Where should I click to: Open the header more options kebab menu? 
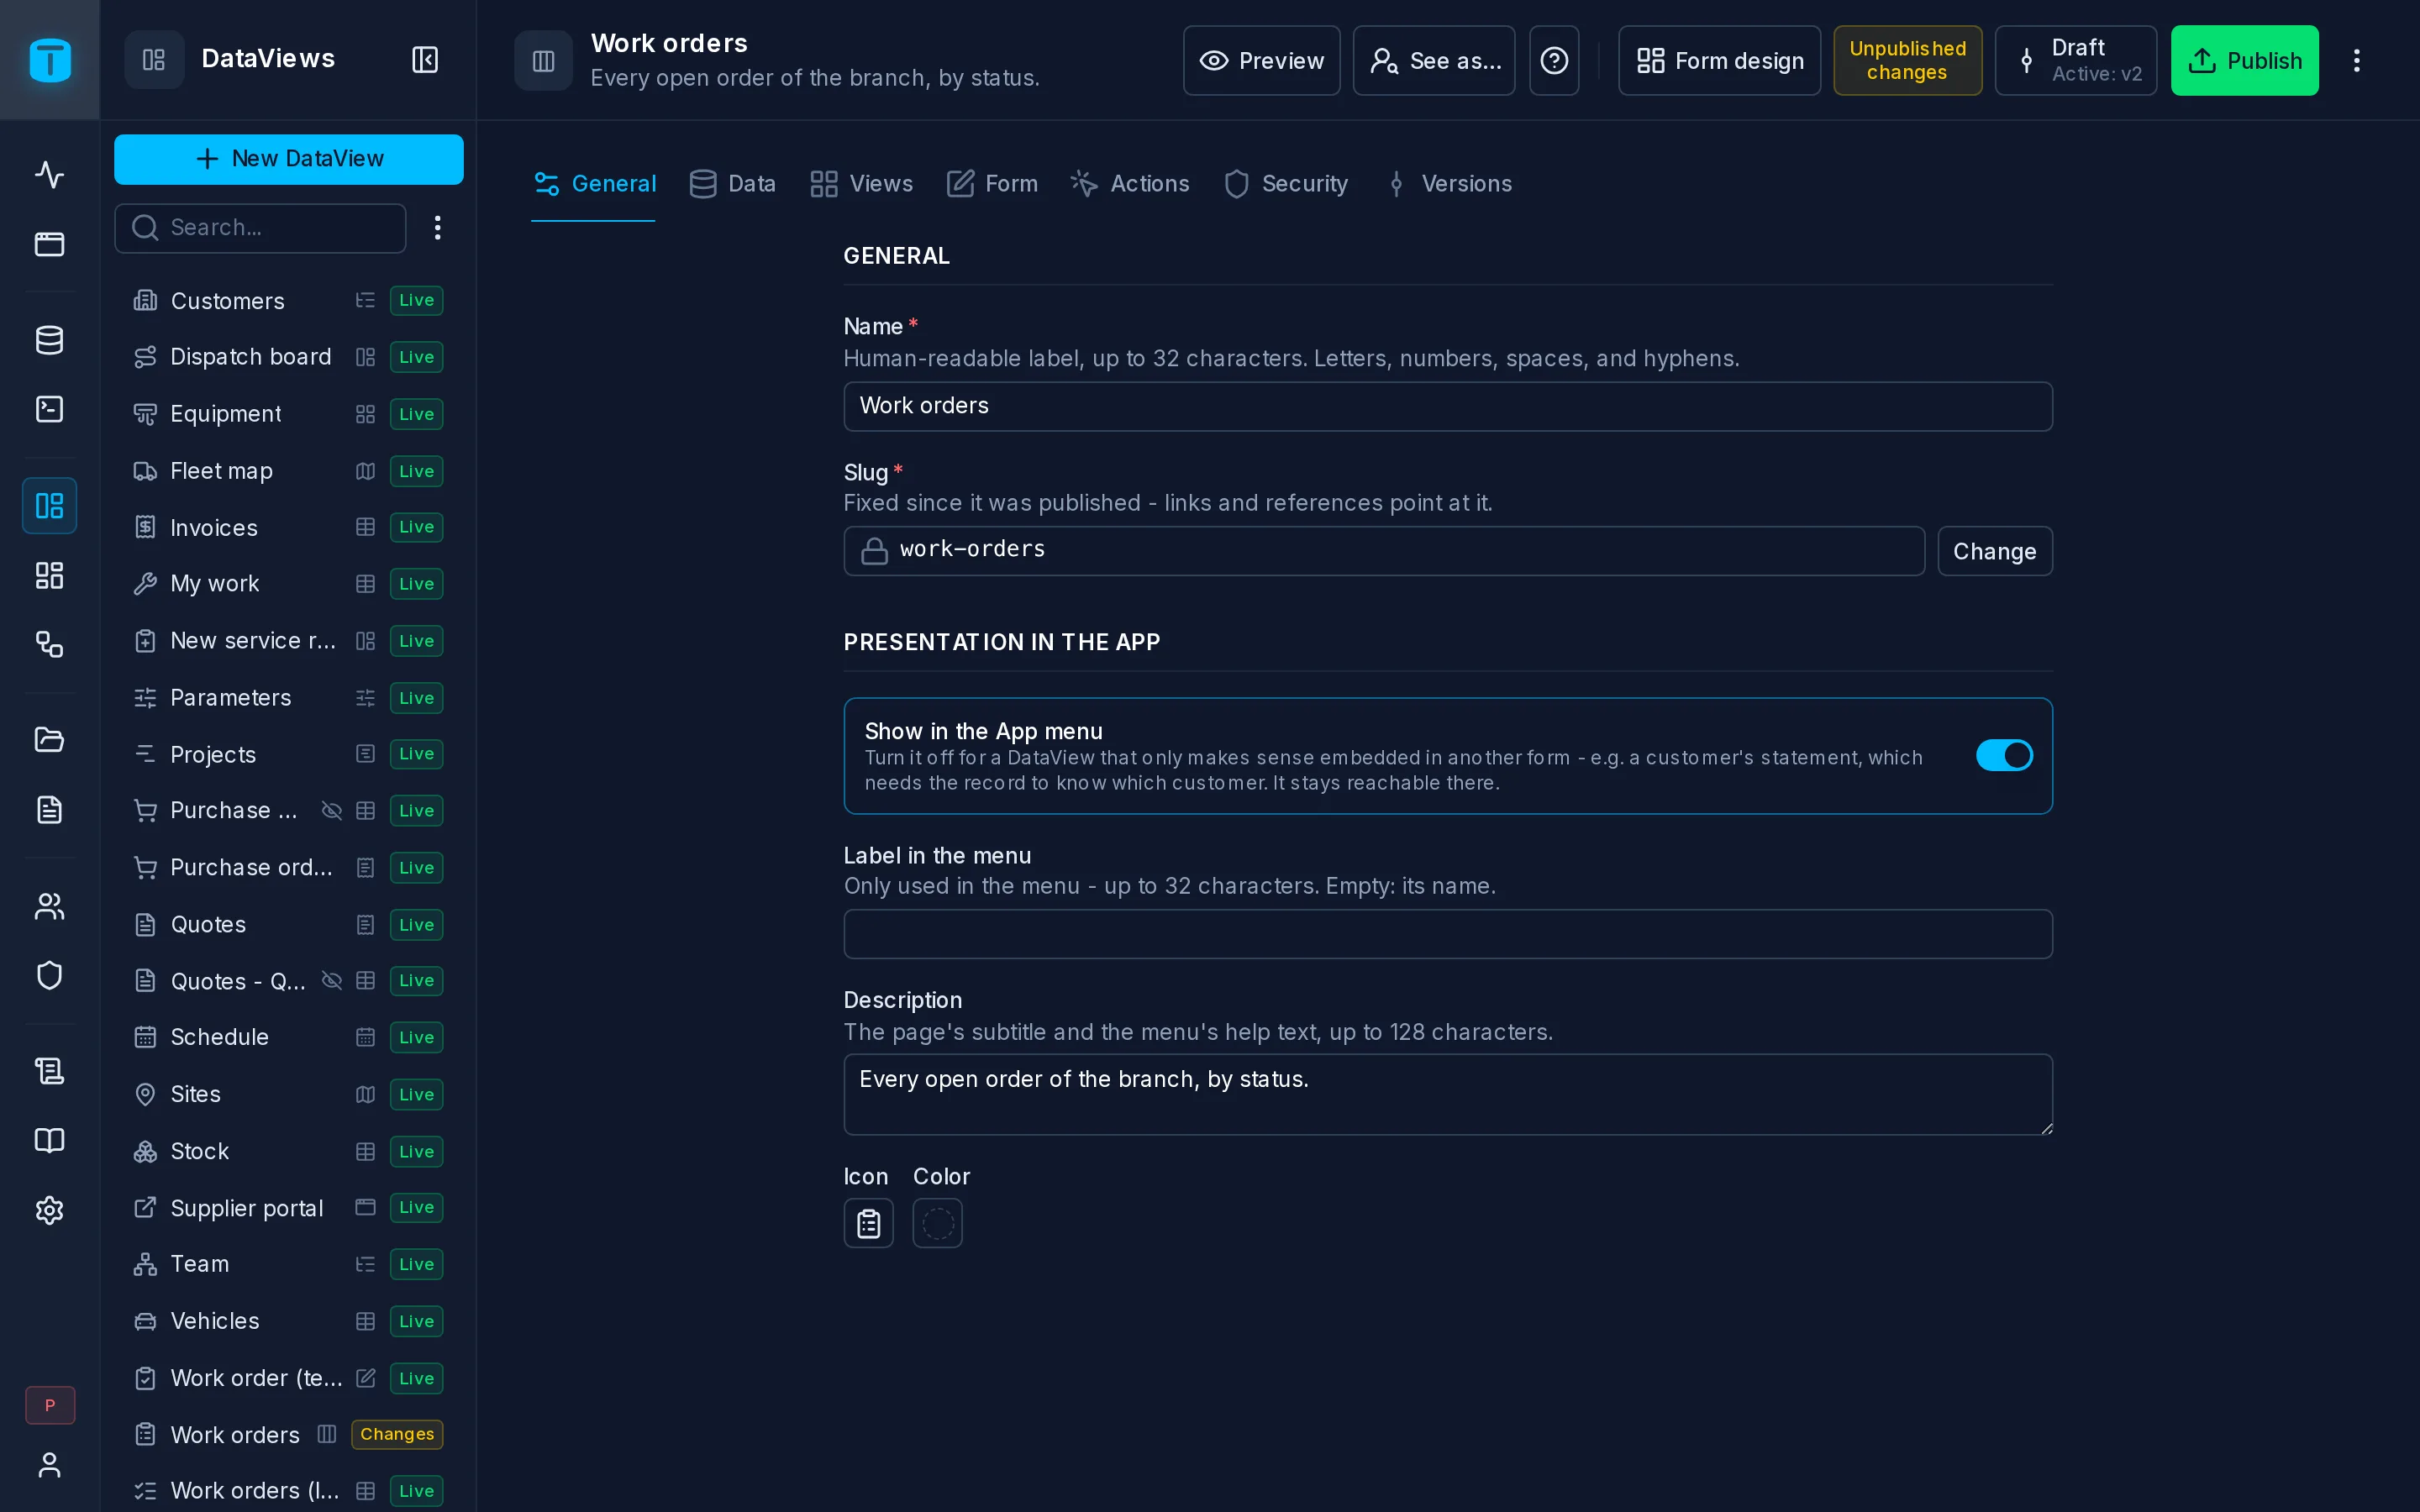[x=2357, y=60]
